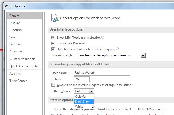Go to Customize Ribbon settings
Viewport: 174px width, 115px height.
[22, 59]
